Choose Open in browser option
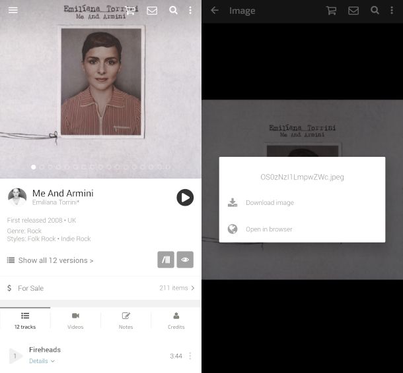 (302, 229)
